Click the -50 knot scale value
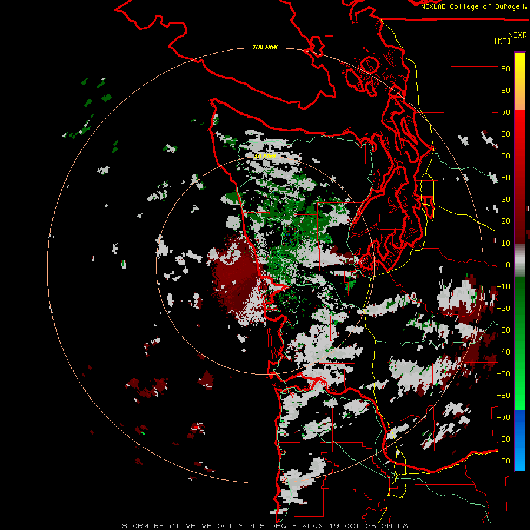 click(x=503, y=374)
